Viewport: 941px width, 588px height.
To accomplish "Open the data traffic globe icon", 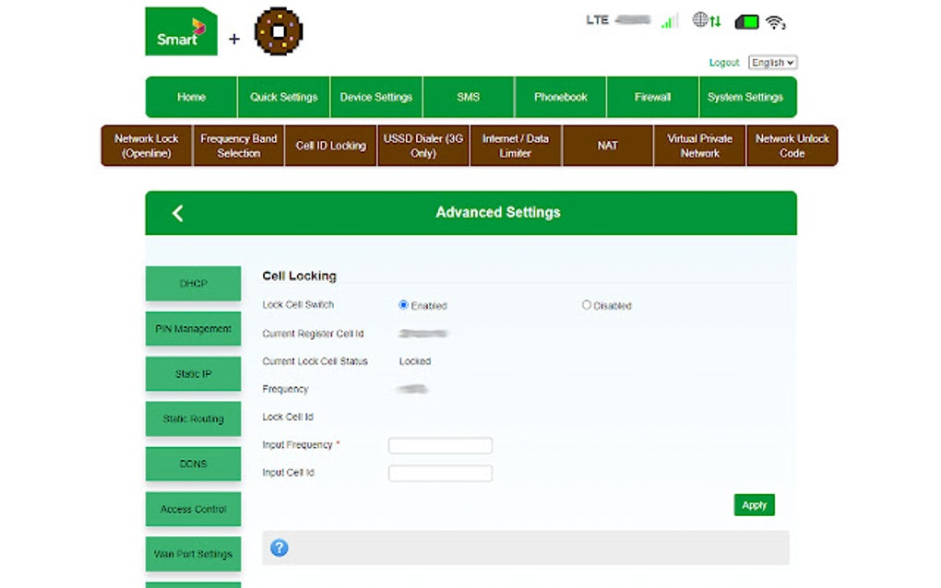I will click(x=707, y=18).
